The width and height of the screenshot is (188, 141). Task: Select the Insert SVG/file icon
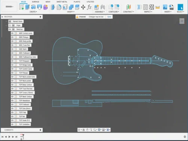(x=171, y=7)
